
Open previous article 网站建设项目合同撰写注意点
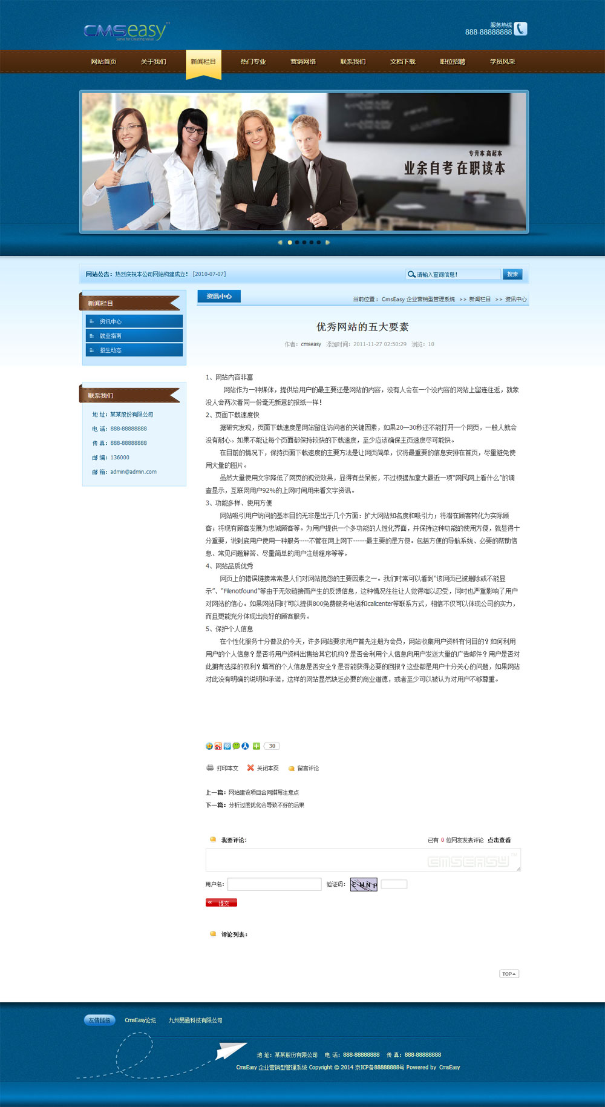point(264,792)
